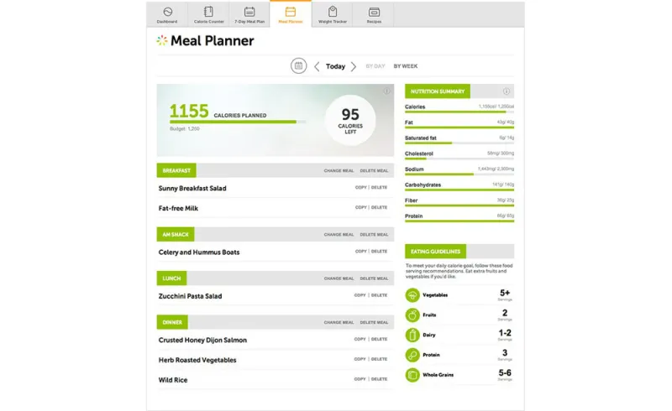Viewport: 672px width, 411px height.
Task: Switch view to By Week
Action: (x=406, y=66)
